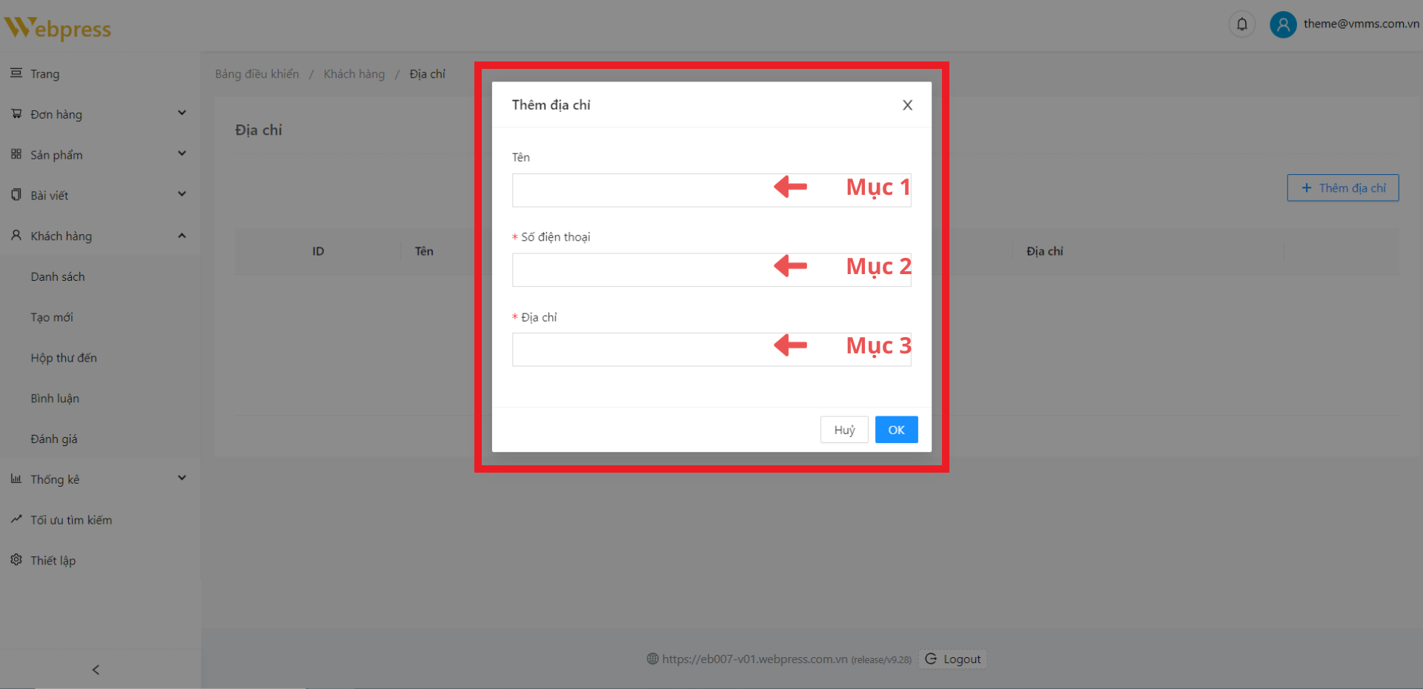This screenshot has height=689, width=1423.
Task: Click the Thiết lập gear icon
Action: tap(16, 560)
